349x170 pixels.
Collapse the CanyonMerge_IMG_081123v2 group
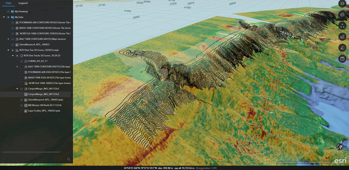(17, 89)
